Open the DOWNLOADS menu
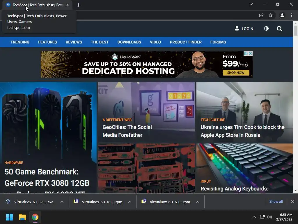 [129, 42]
